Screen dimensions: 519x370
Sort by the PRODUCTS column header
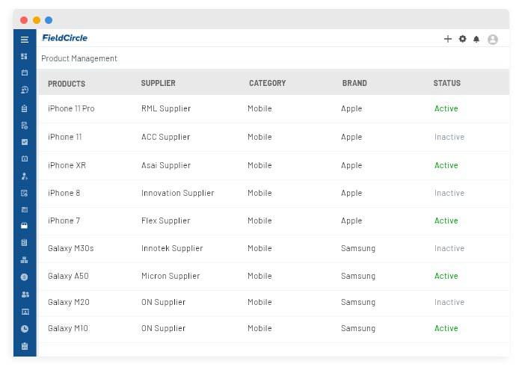[67, 84]
